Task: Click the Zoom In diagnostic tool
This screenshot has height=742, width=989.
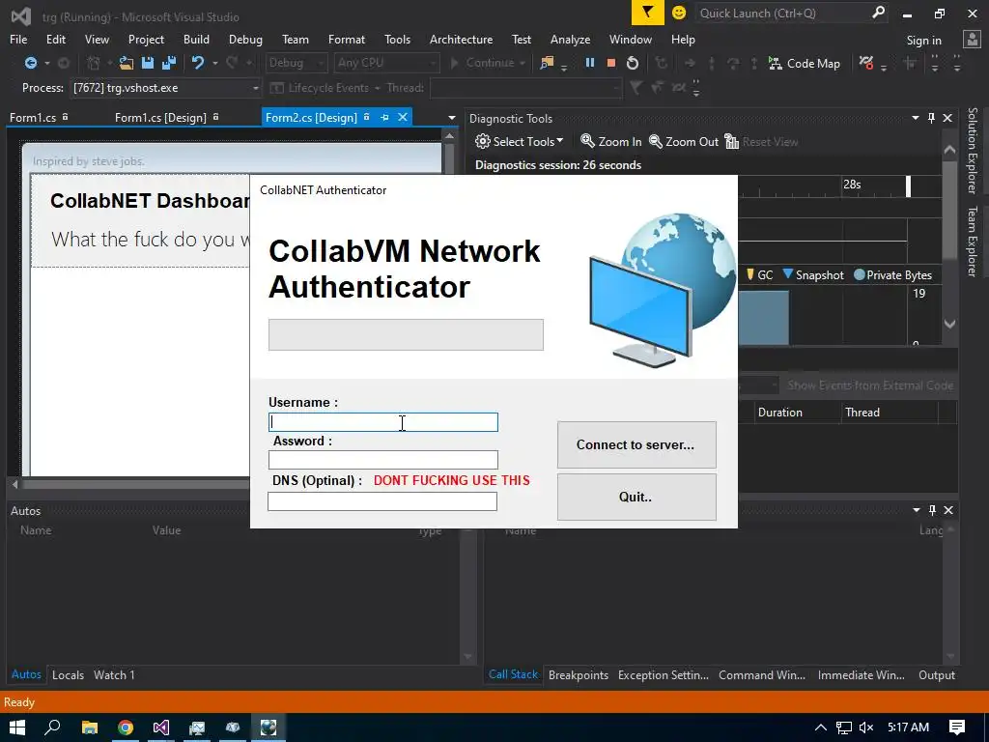Action: coord(610,141)
